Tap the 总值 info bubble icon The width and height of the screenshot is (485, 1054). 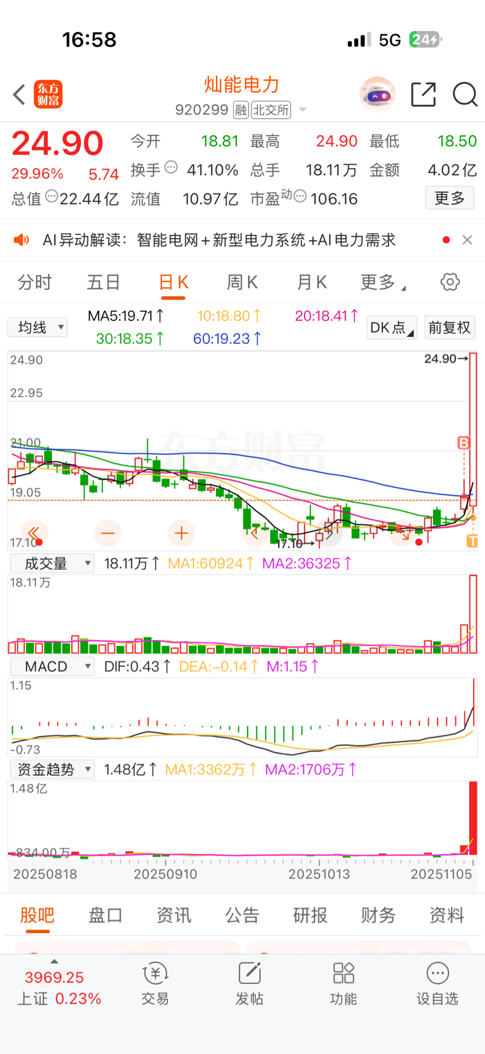click(52, 196)
